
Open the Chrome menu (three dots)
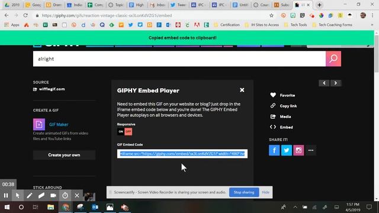click(x=372, y=15)
